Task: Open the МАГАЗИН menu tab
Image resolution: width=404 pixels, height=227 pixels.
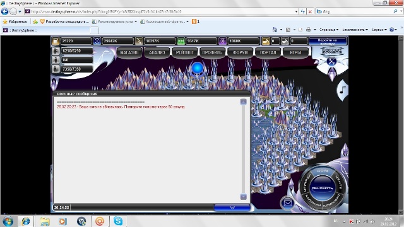Action: [x=129, y=52]
